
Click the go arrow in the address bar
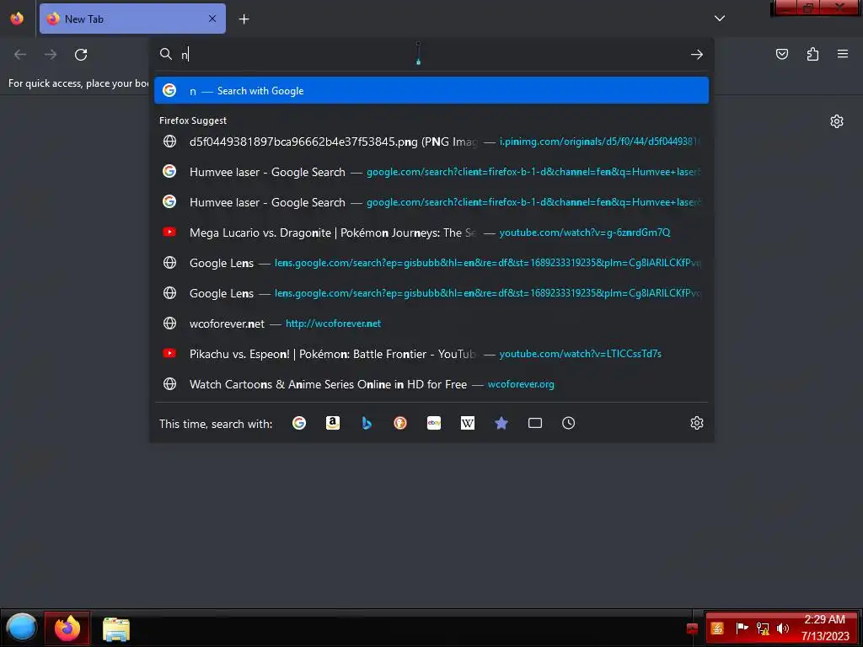pyautogui.click(x=697, y=55)
